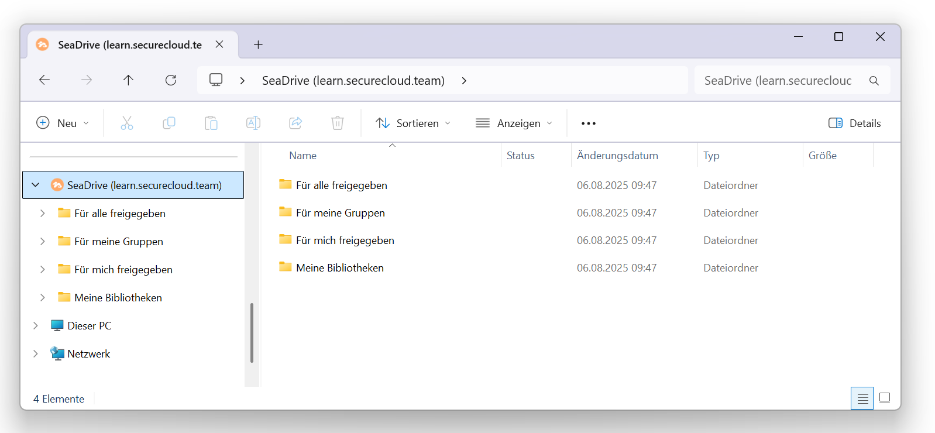Click the Copy icon in toolbar
Viewport: 935px width, 433px height.
169,123
